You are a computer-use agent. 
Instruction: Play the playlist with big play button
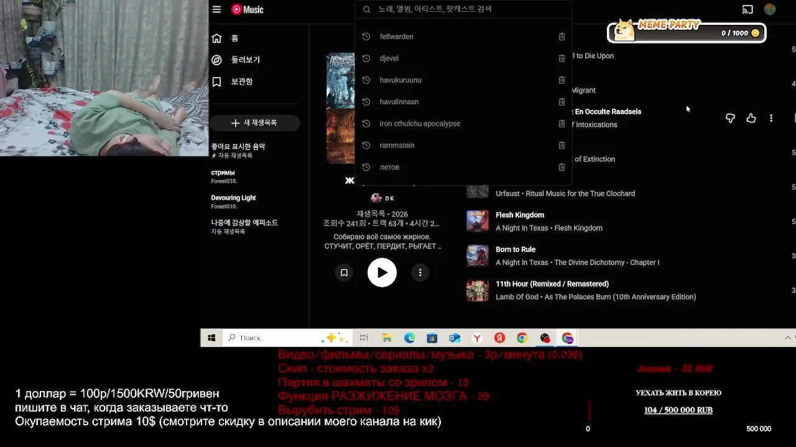[x=382, y=273]
